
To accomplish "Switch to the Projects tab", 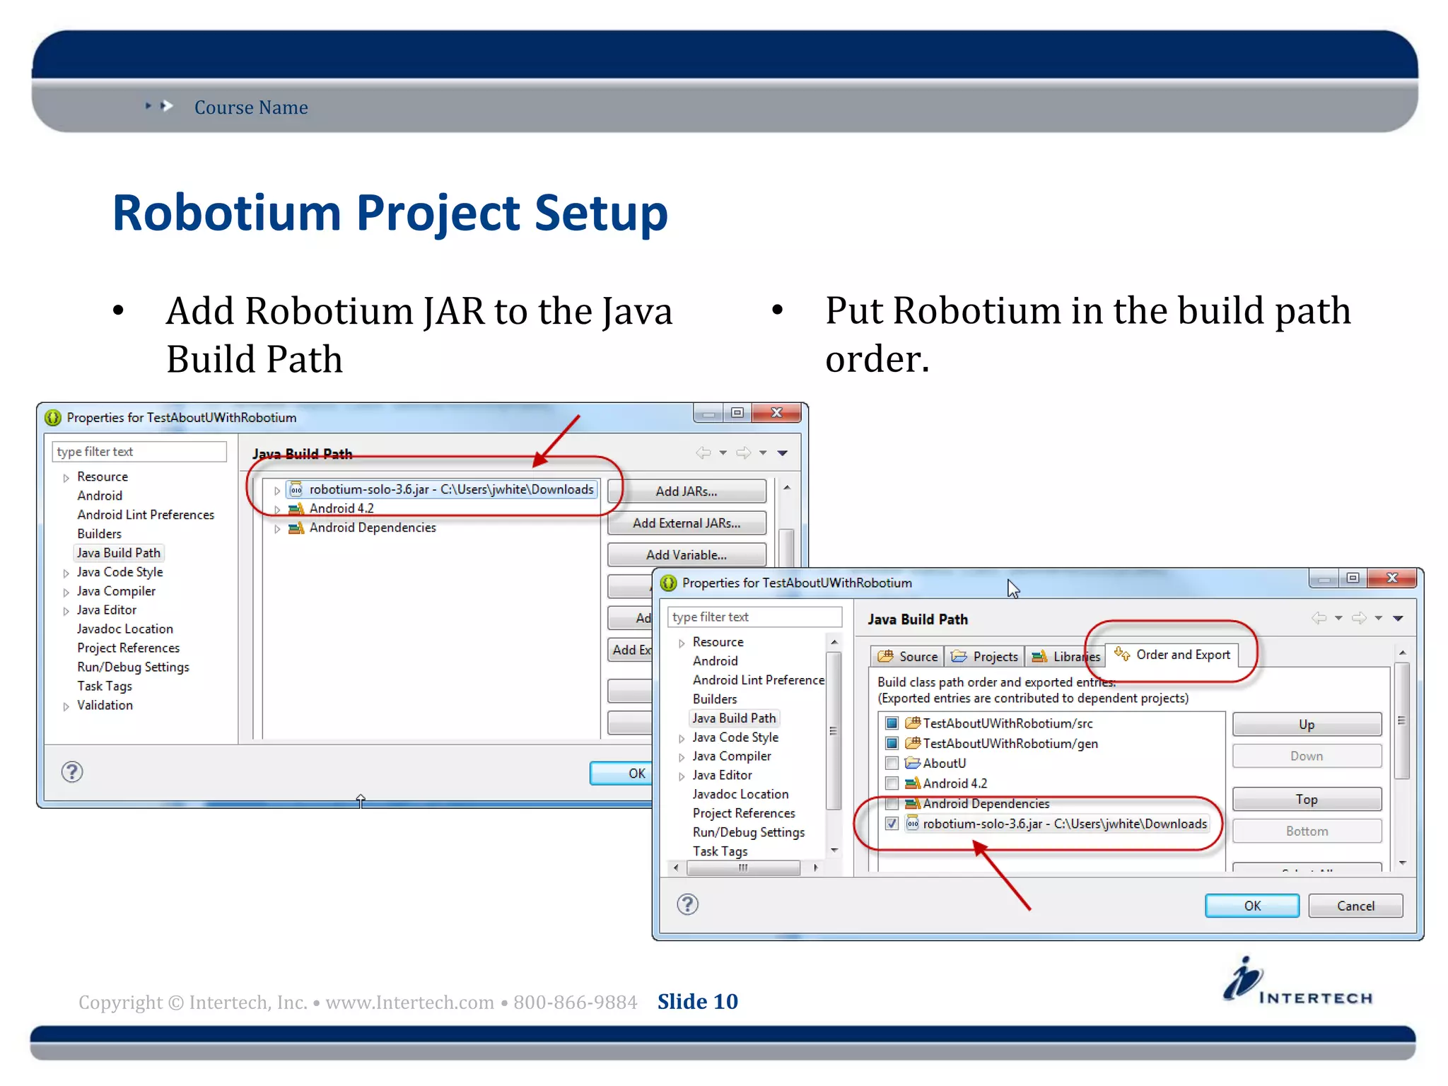I will [x=984, y=657].
